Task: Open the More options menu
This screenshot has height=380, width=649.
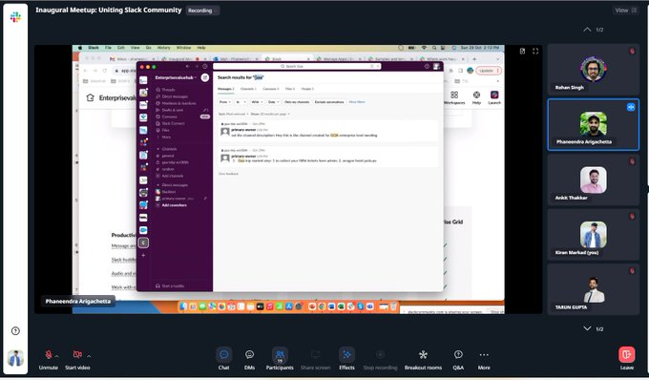Action: click(484, 358)
